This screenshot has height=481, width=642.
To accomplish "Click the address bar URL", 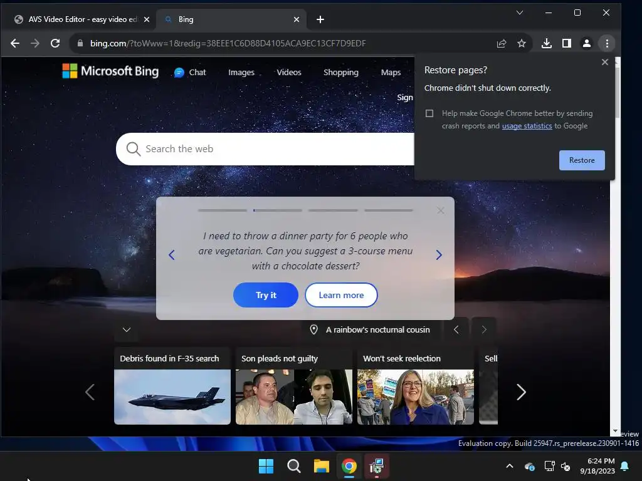I will point(228,43).
